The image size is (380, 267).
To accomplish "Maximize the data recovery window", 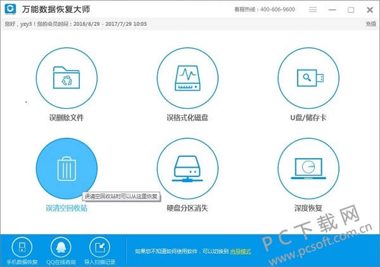I will pos(351,10).
